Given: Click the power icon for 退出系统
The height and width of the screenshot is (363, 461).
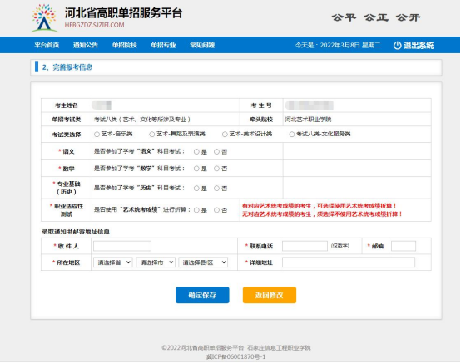Looking at the screenshot, I should 397,46.
